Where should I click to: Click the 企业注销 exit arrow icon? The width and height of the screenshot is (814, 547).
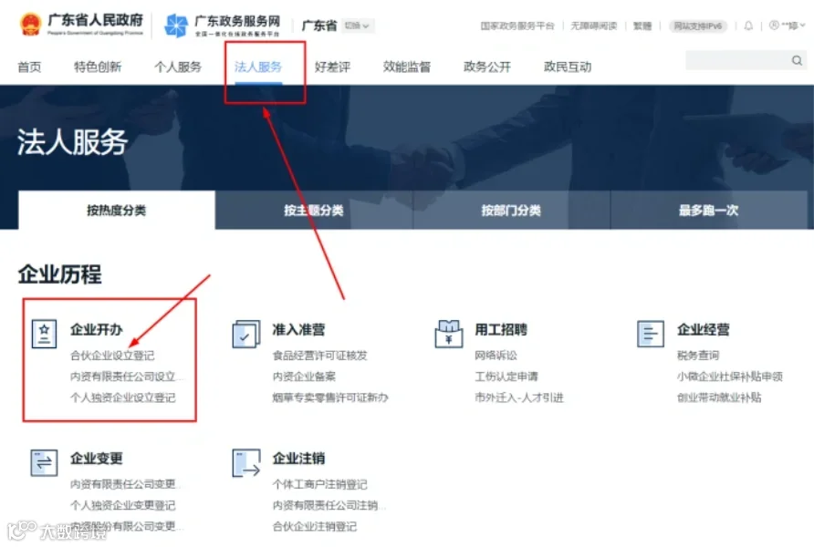pyautogui.click(x=246, y=463)
